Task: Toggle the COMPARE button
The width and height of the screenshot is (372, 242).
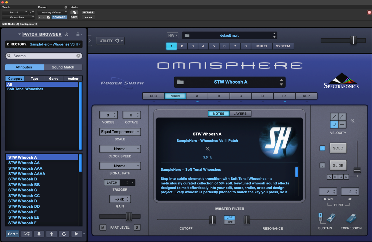Action: tap(59, 17)
